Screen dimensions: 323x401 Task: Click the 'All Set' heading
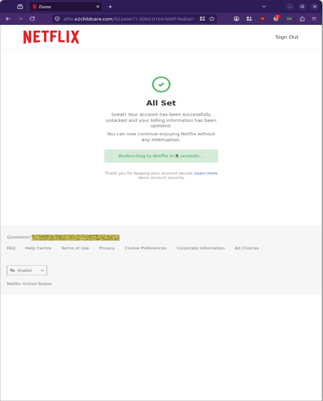[x=161, y=103]
